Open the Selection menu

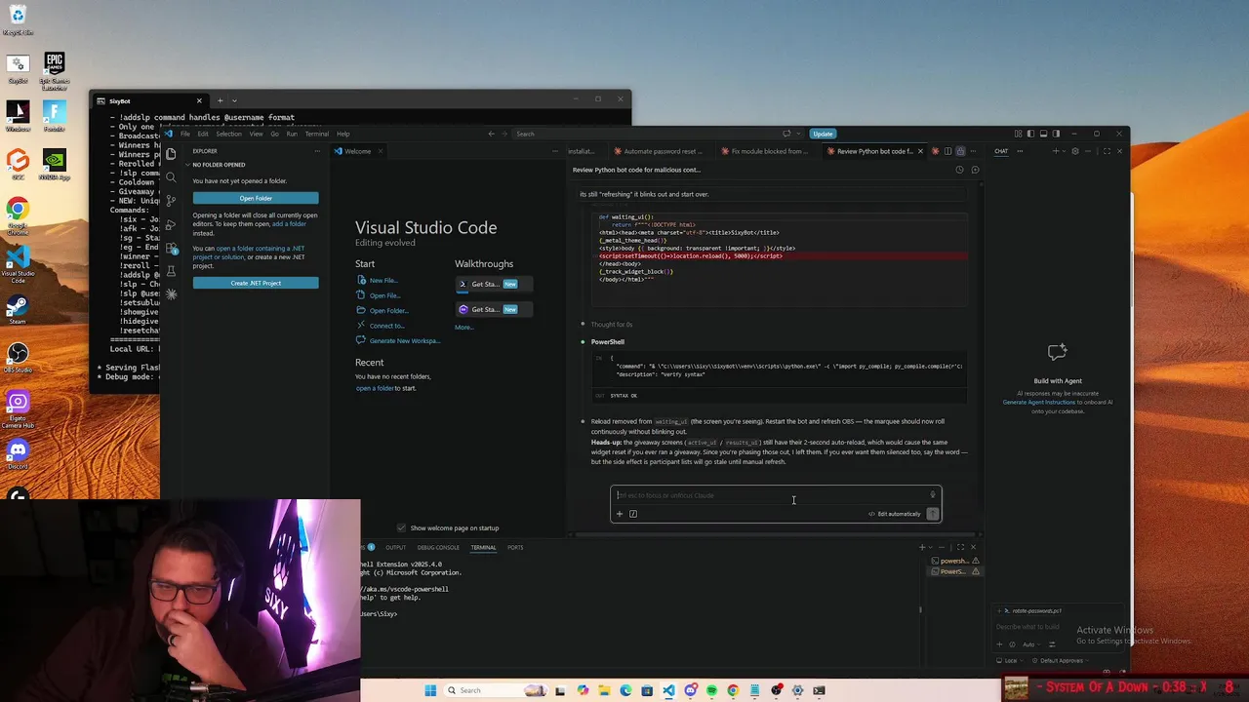(x=228, y=134)
